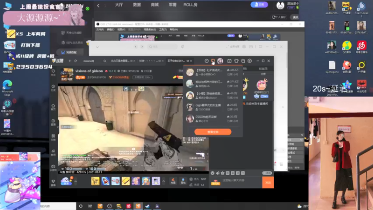Click 充值 recharge button below video
This screenshot has width=373, height=210.
pyautogui.click(x=173, y=181)
